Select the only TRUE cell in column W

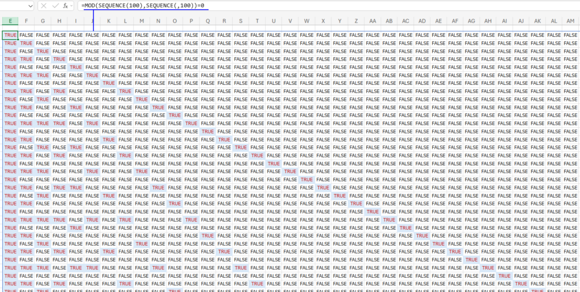(306, 179)
